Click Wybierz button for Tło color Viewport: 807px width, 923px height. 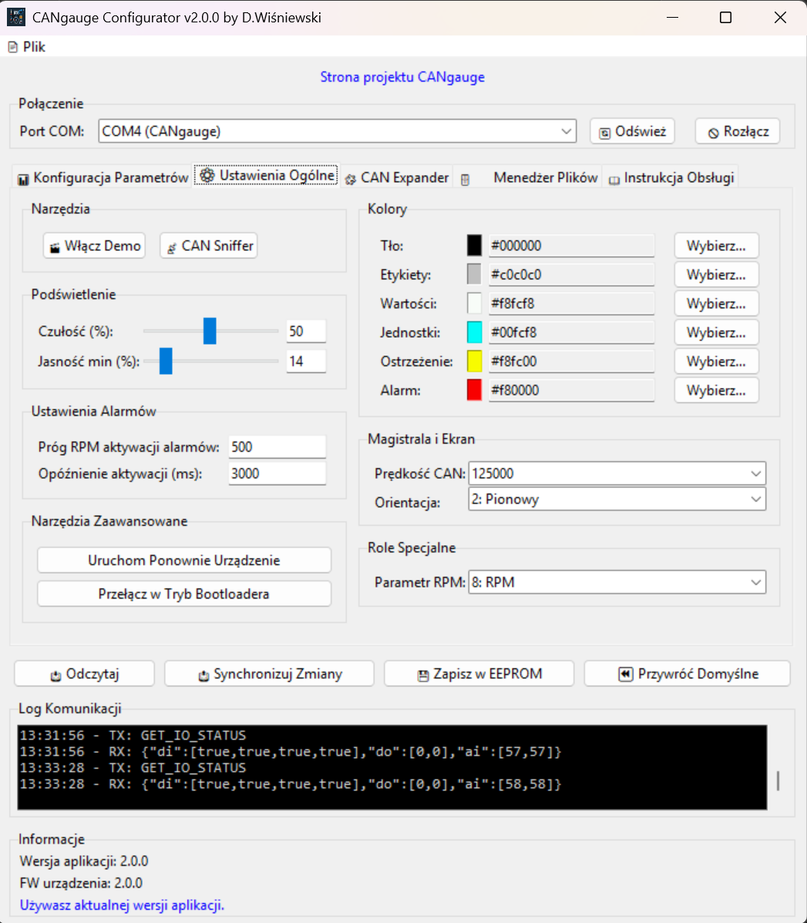716,245
